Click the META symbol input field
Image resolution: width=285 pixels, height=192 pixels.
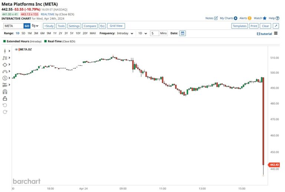tap(13, 26)
